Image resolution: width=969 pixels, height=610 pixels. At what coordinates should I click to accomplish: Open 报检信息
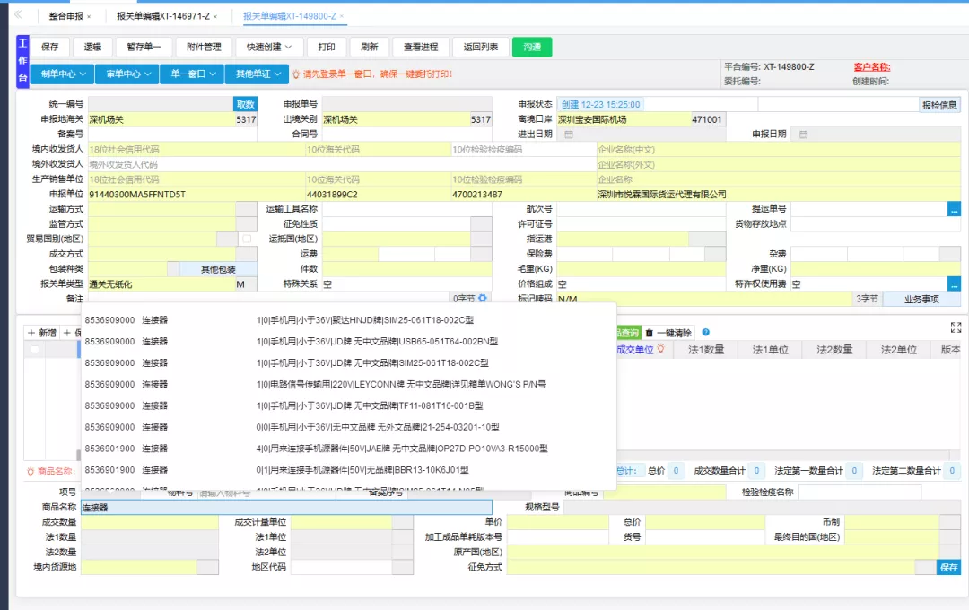click(939, 105)
